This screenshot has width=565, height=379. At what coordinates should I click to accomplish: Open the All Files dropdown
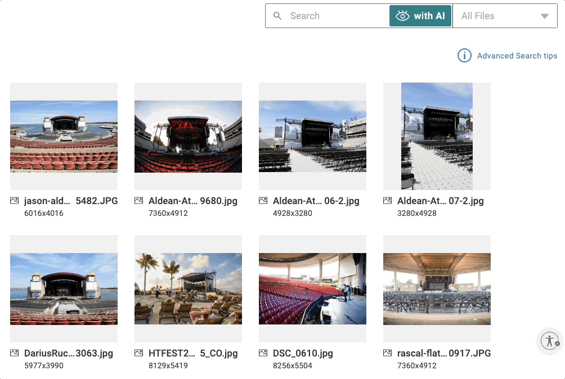click(505, 16)
